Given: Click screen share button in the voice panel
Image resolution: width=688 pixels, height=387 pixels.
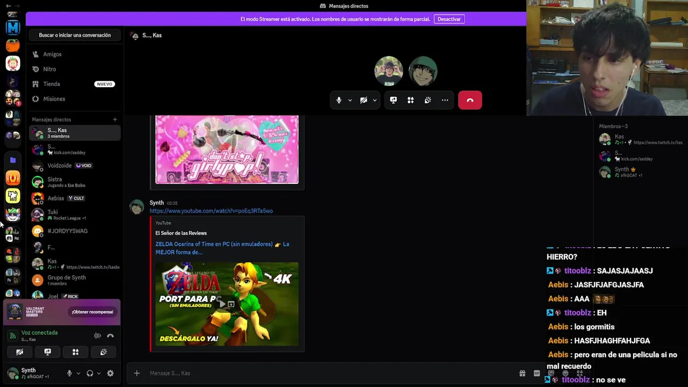Looking at the screenshot, I should (47, 352).
